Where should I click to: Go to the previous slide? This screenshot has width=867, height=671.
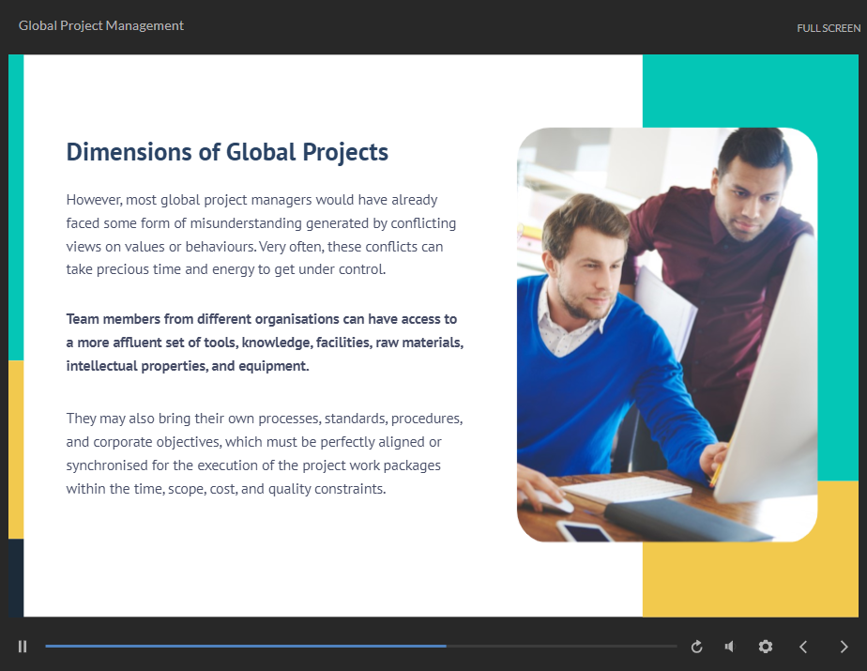point(803,647)
